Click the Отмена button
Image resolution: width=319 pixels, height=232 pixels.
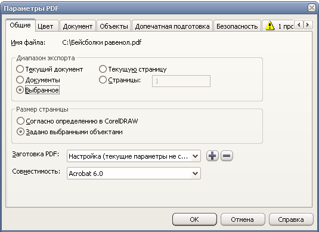coord(243,219)
